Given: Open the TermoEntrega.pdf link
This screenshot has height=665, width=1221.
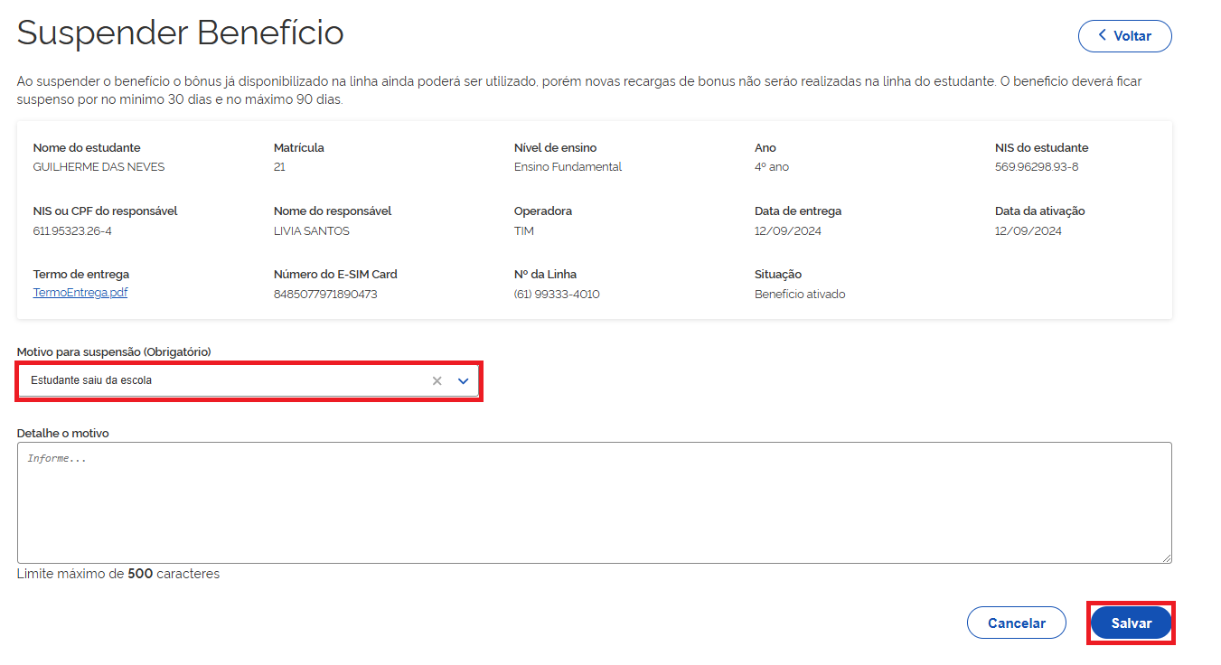Looking at the screenshot, I should click(80, 293).
